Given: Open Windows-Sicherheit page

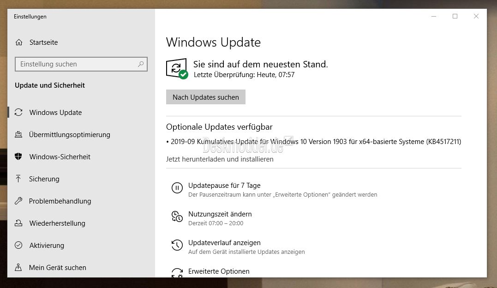Looking at the screenshot, I should point(60,156).
